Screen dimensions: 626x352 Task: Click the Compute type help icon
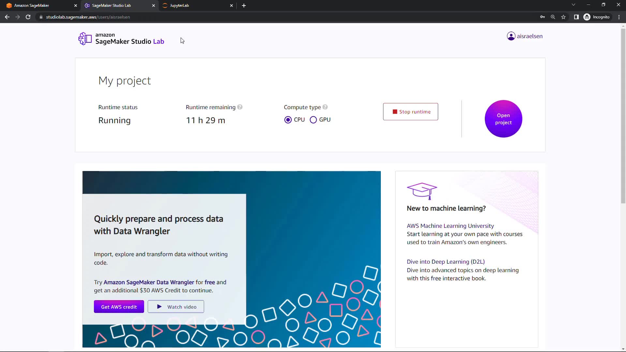coord(325,107)
